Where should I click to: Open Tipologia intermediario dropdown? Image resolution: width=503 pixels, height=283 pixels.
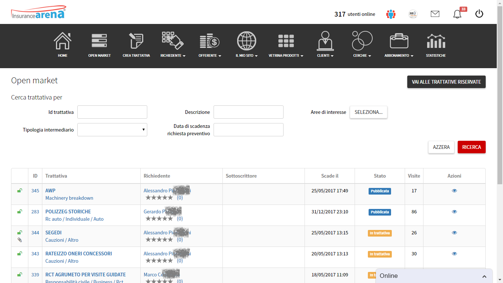pos(112,130)
